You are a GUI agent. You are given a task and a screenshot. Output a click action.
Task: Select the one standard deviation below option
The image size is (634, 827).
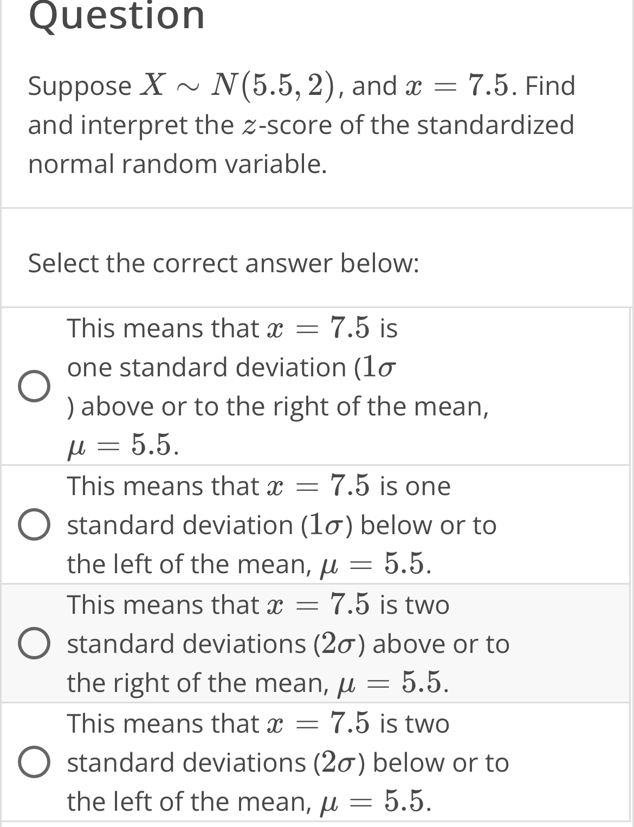(35, 524)
